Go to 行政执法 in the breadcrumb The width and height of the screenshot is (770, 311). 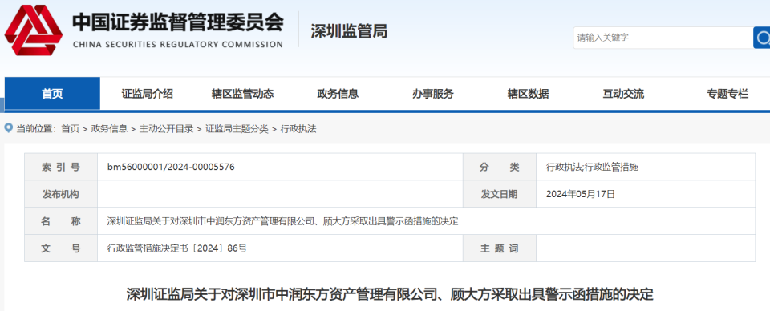coord(298,129)
